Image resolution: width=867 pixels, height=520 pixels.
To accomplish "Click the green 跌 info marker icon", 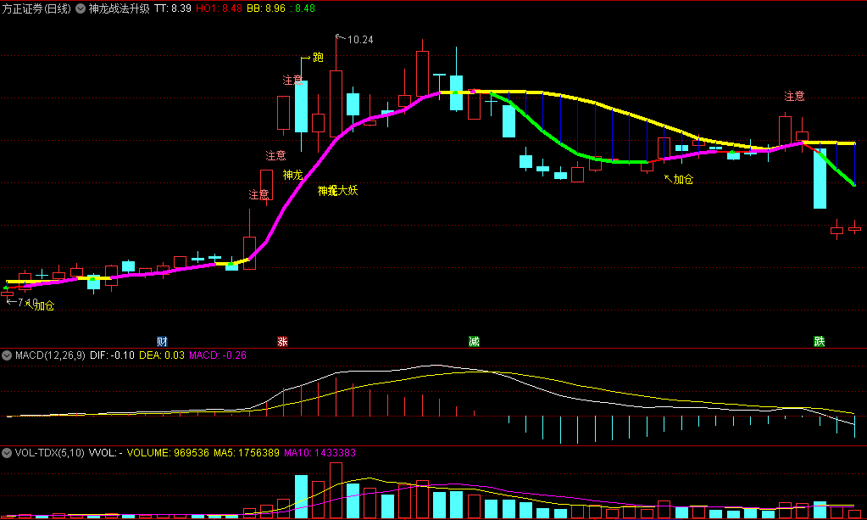I will click(820, 341).
